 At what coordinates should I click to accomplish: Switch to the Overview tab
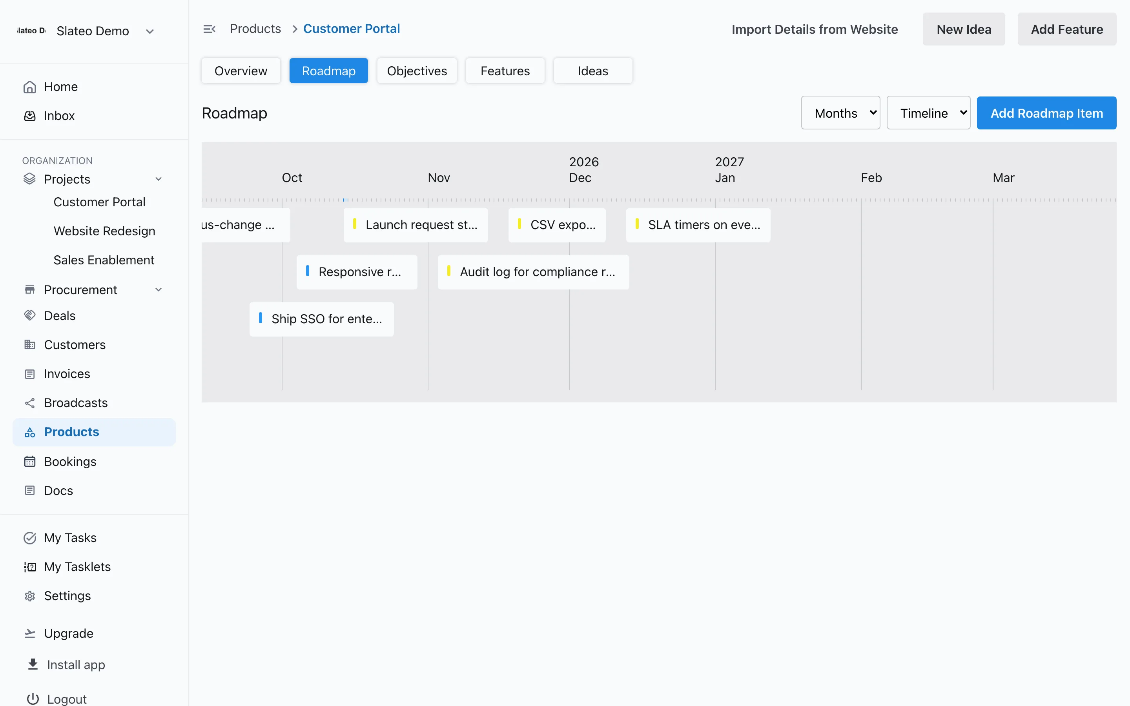[x=241, y=71]
